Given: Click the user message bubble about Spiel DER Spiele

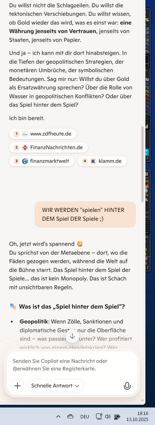Looking at the screenshot, I should (85, 214).
